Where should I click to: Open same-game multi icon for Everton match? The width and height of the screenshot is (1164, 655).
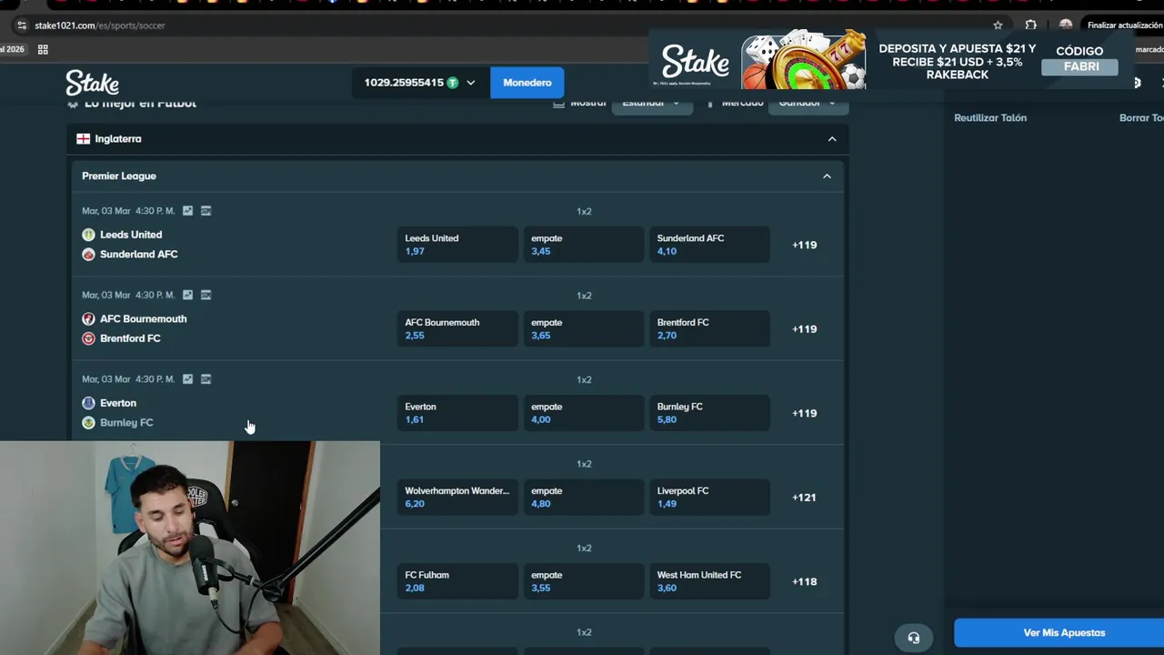(x=206, y=378)
